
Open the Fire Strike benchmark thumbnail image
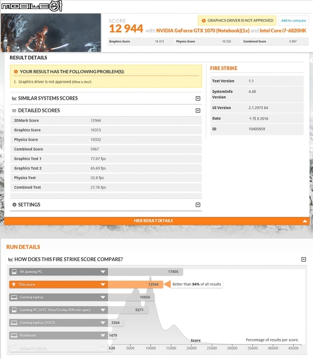click(x=51, y=32)
